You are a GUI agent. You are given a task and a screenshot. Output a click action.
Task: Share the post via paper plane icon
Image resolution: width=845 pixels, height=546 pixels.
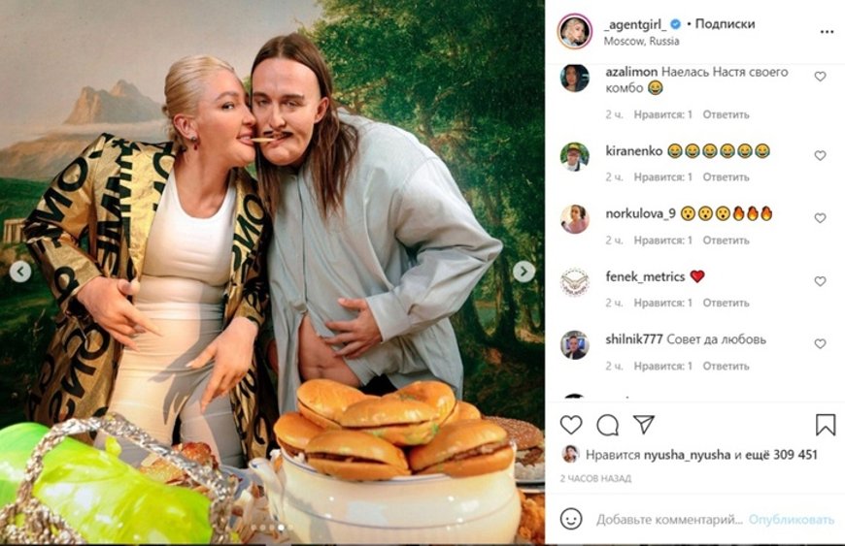pos(644,425)
